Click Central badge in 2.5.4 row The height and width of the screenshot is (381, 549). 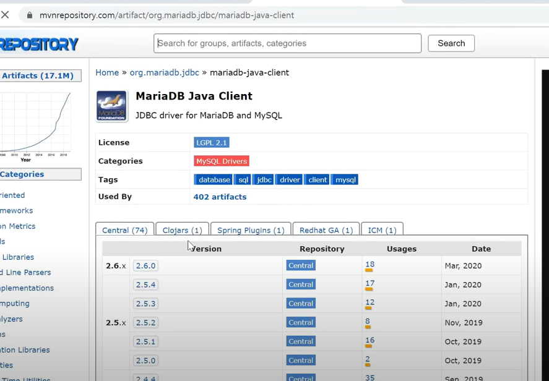pos(301,284)
